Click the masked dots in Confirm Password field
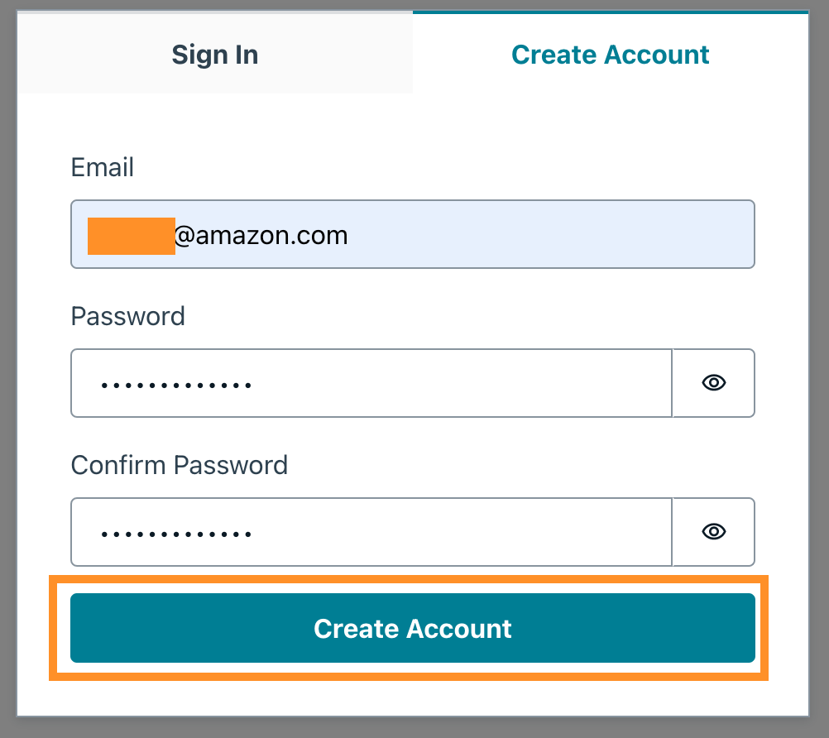The image size is (829, 738). 176,534
